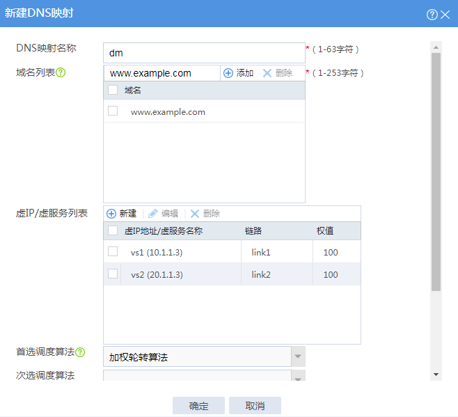This screenshot has height=417, width=458.
Task: Open the help icon in the title bar
Action: 432,15
